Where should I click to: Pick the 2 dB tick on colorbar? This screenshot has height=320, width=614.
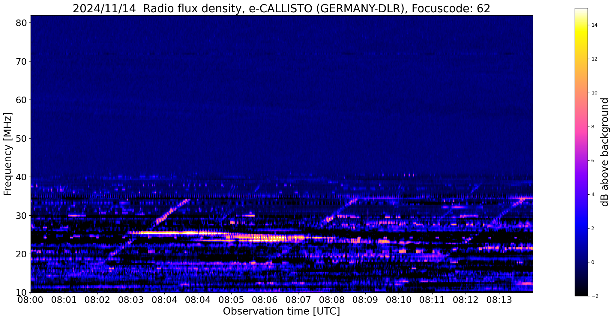(x=592, y=229)
